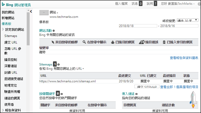Image resolution: width=201 pixels, height=113 pixels.
Task: Open the settings gear icon
Action: coord(199,4)
